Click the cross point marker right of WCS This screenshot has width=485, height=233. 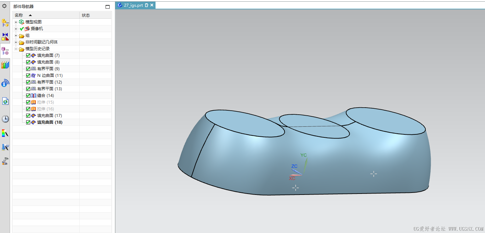pos(373,174)
